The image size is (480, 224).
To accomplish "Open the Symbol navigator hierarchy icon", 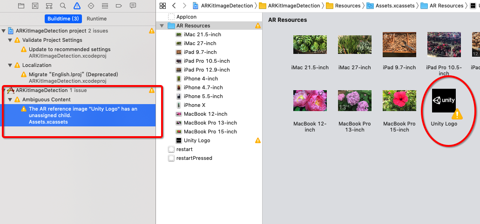I will tap(49, 6).
